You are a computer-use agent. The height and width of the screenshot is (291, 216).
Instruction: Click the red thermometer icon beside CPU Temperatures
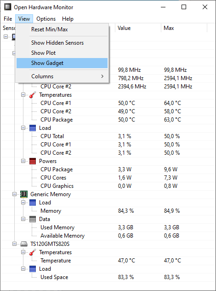pos(33,95)
